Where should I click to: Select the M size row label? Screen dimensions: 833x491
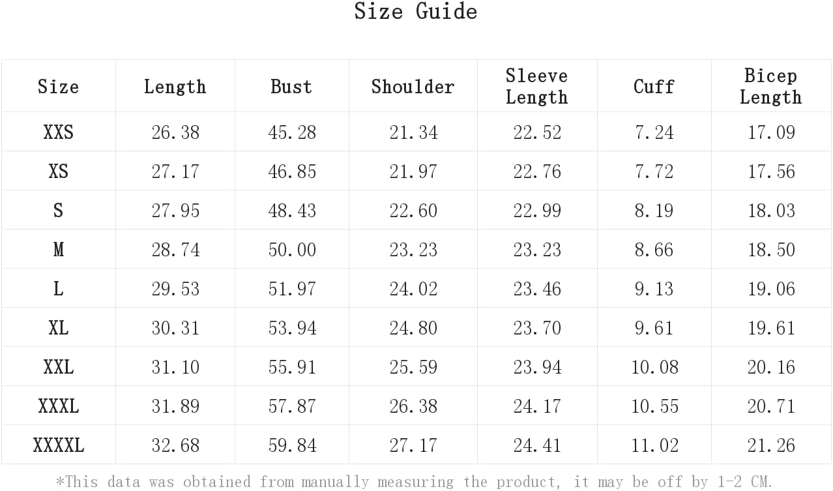pyautogui.click(x=58, y=250)
